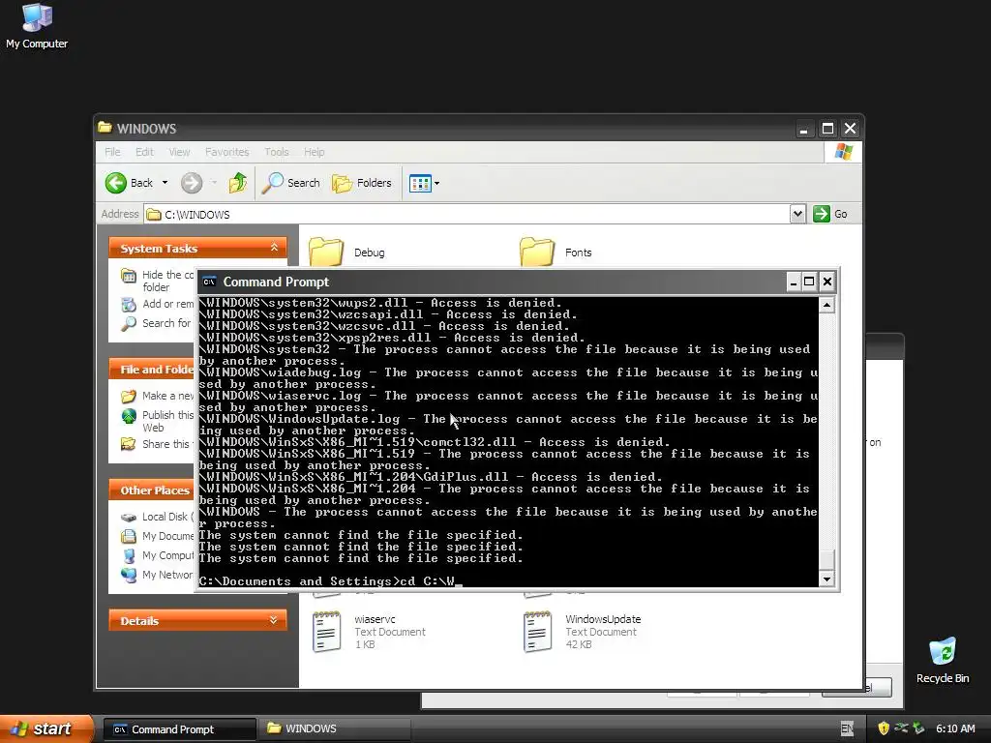Open the File menu

[x=112, y=152]
